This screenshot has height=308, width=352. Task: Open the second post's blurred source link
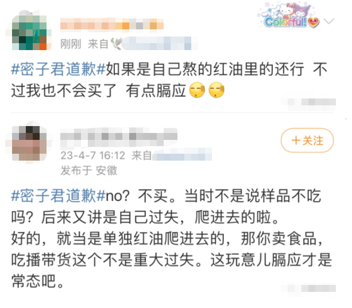point(182,155)
